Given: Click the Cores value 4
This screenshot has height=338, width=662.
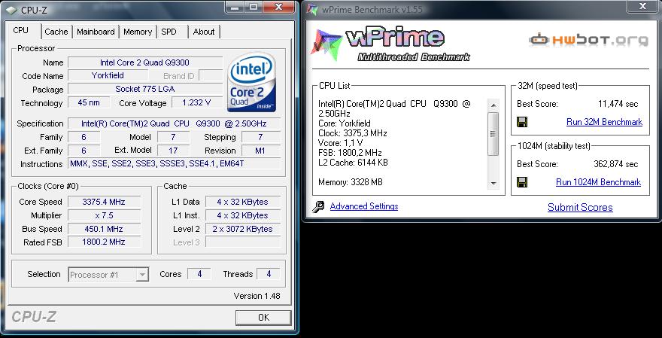Looking at the screenshot, I should 199,274.
